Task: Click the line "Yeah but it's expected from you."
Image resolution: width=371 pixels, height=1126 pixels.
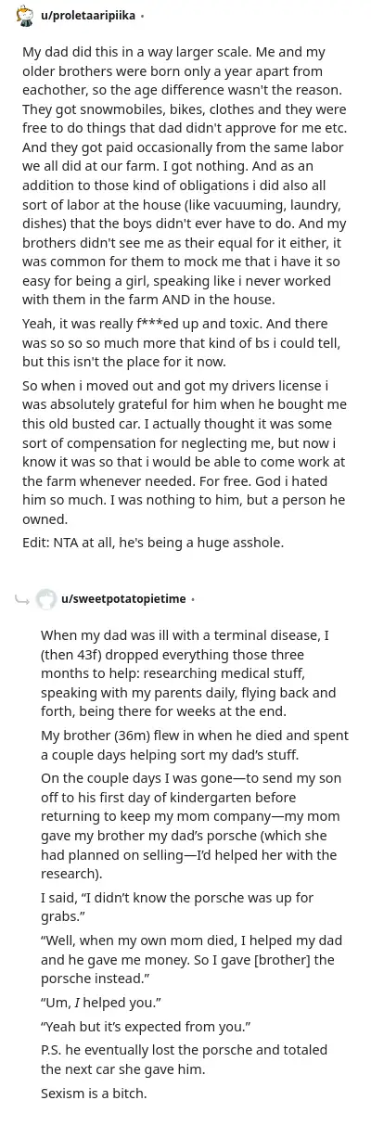Action: [x=146, y=1026]
